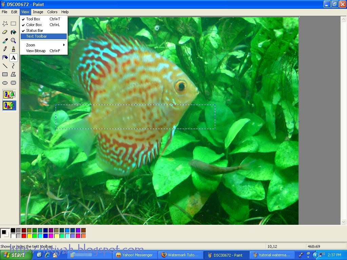347x260 pixels.
Task: Choose white from the color palette
Action: pos(13,236)
